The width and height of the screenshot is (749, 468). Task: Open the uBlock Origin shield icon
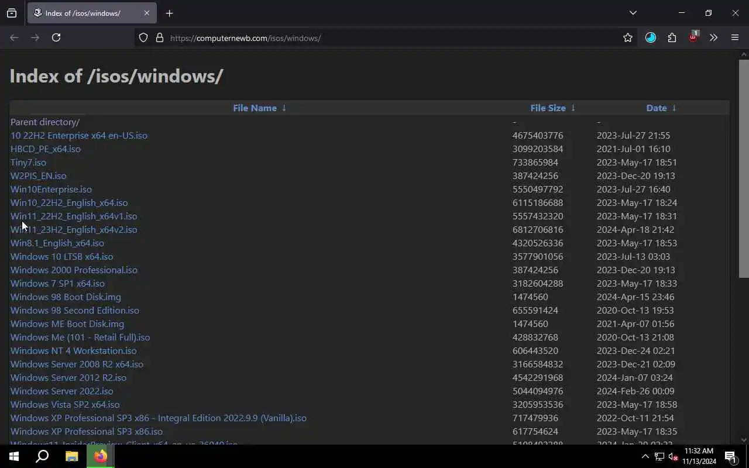pyautogui.click(x=693, y=37)
